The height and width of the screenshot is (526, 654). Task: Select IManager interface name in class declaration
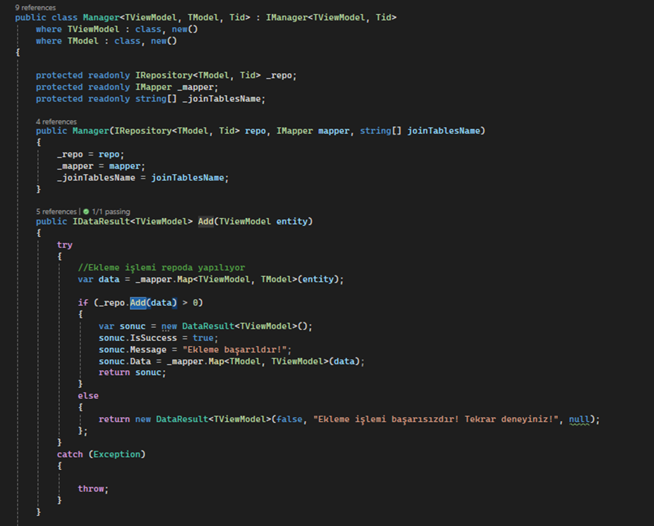pyautogui.click(x=287, y=18)
